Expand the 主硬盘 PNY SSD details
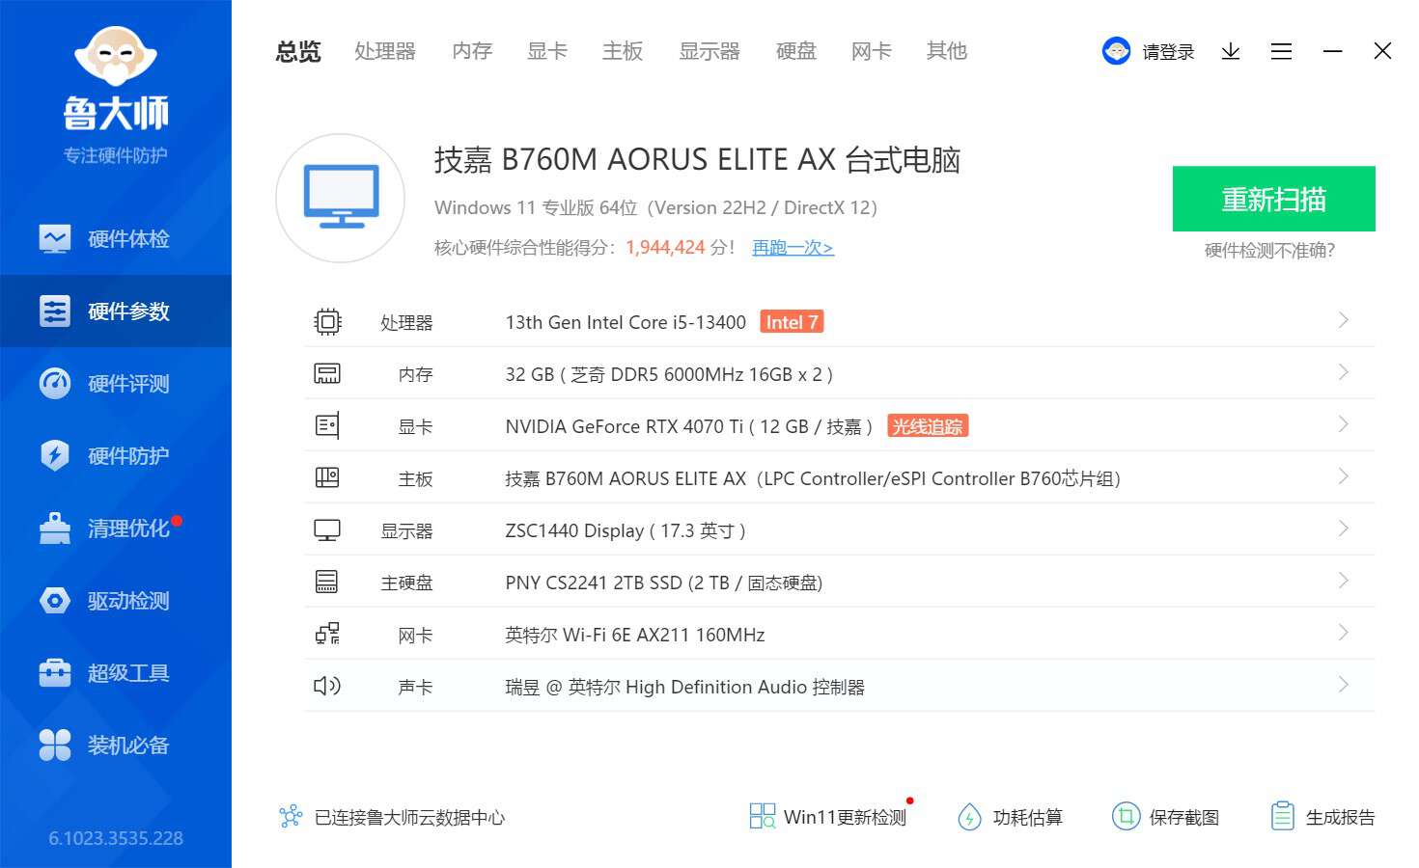This screenshot has height=868, width=1419. coord(1343,581)
